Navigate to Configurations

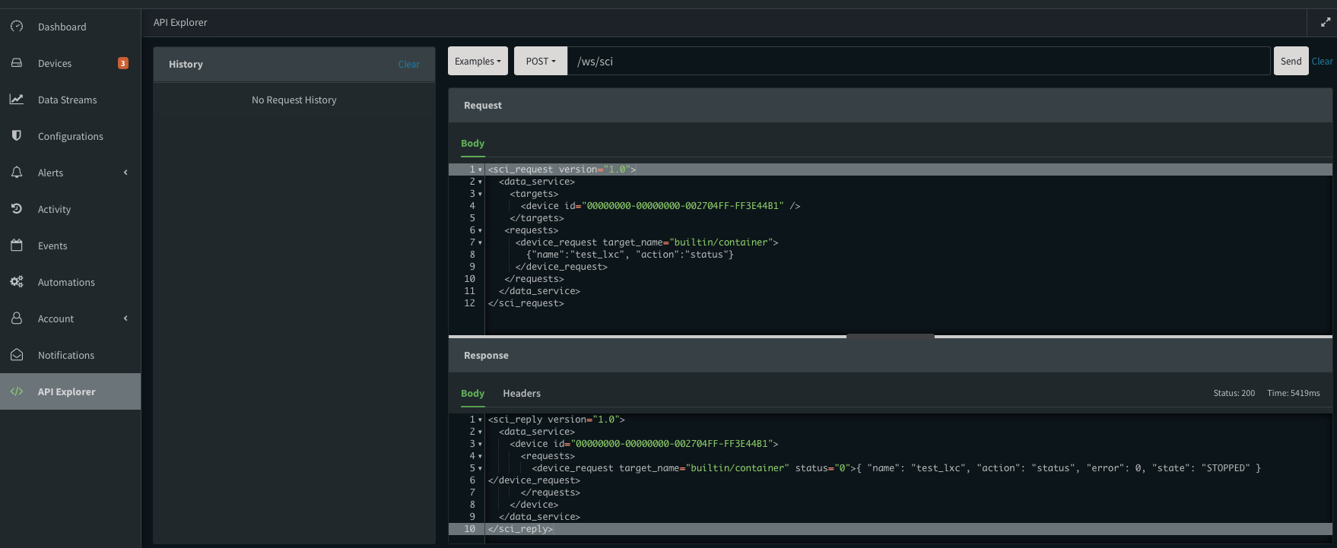[x=70, y=136]
